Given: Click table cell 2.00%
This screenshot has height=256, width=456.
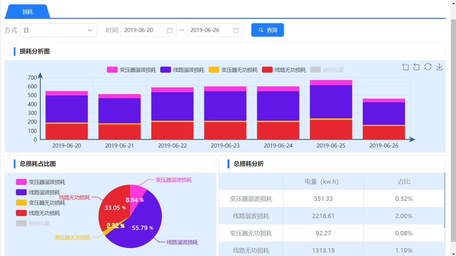Looking at the screenshot, I should tap(404, 216).
